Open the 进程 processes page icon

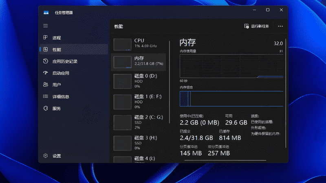click(x=46, y=37)
